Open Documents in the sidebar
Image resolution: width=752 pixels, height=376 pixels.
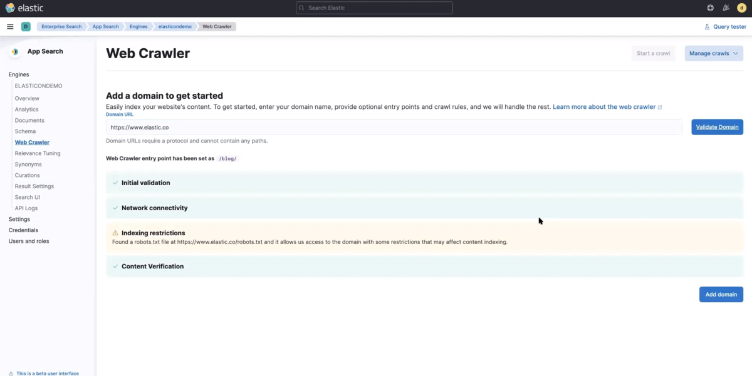(x=29, y=120)
